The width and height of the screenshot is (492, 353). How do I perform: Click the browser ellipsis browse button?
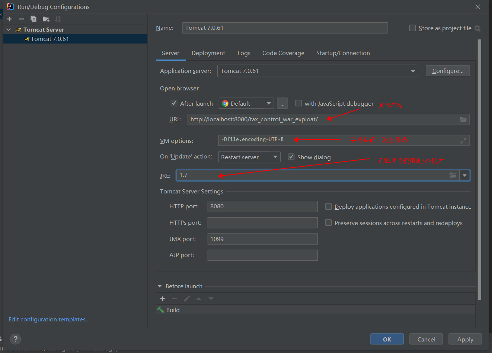click(282, 103)
